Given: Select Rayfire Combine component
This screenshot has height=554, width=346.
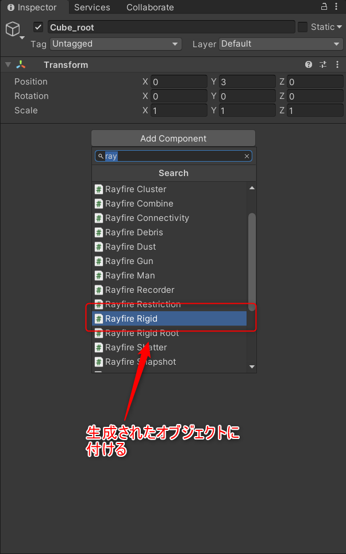Looking at the screenshot, I should [170, 204].
